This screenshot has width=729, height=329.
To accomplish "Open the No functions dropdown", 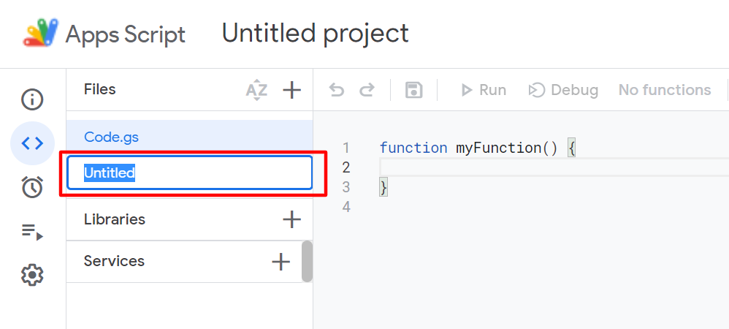I will click(x=665, y=90).
